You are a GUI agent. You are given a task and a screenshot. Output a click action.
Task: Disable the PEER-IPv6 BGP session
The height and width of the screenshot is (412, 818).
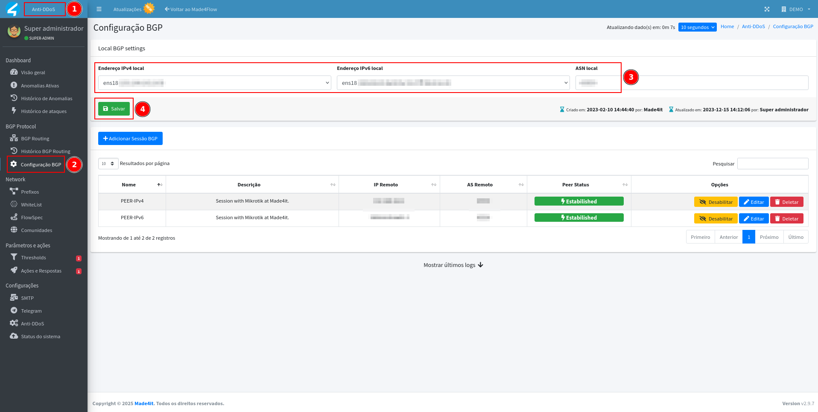(x=716, y=219)
